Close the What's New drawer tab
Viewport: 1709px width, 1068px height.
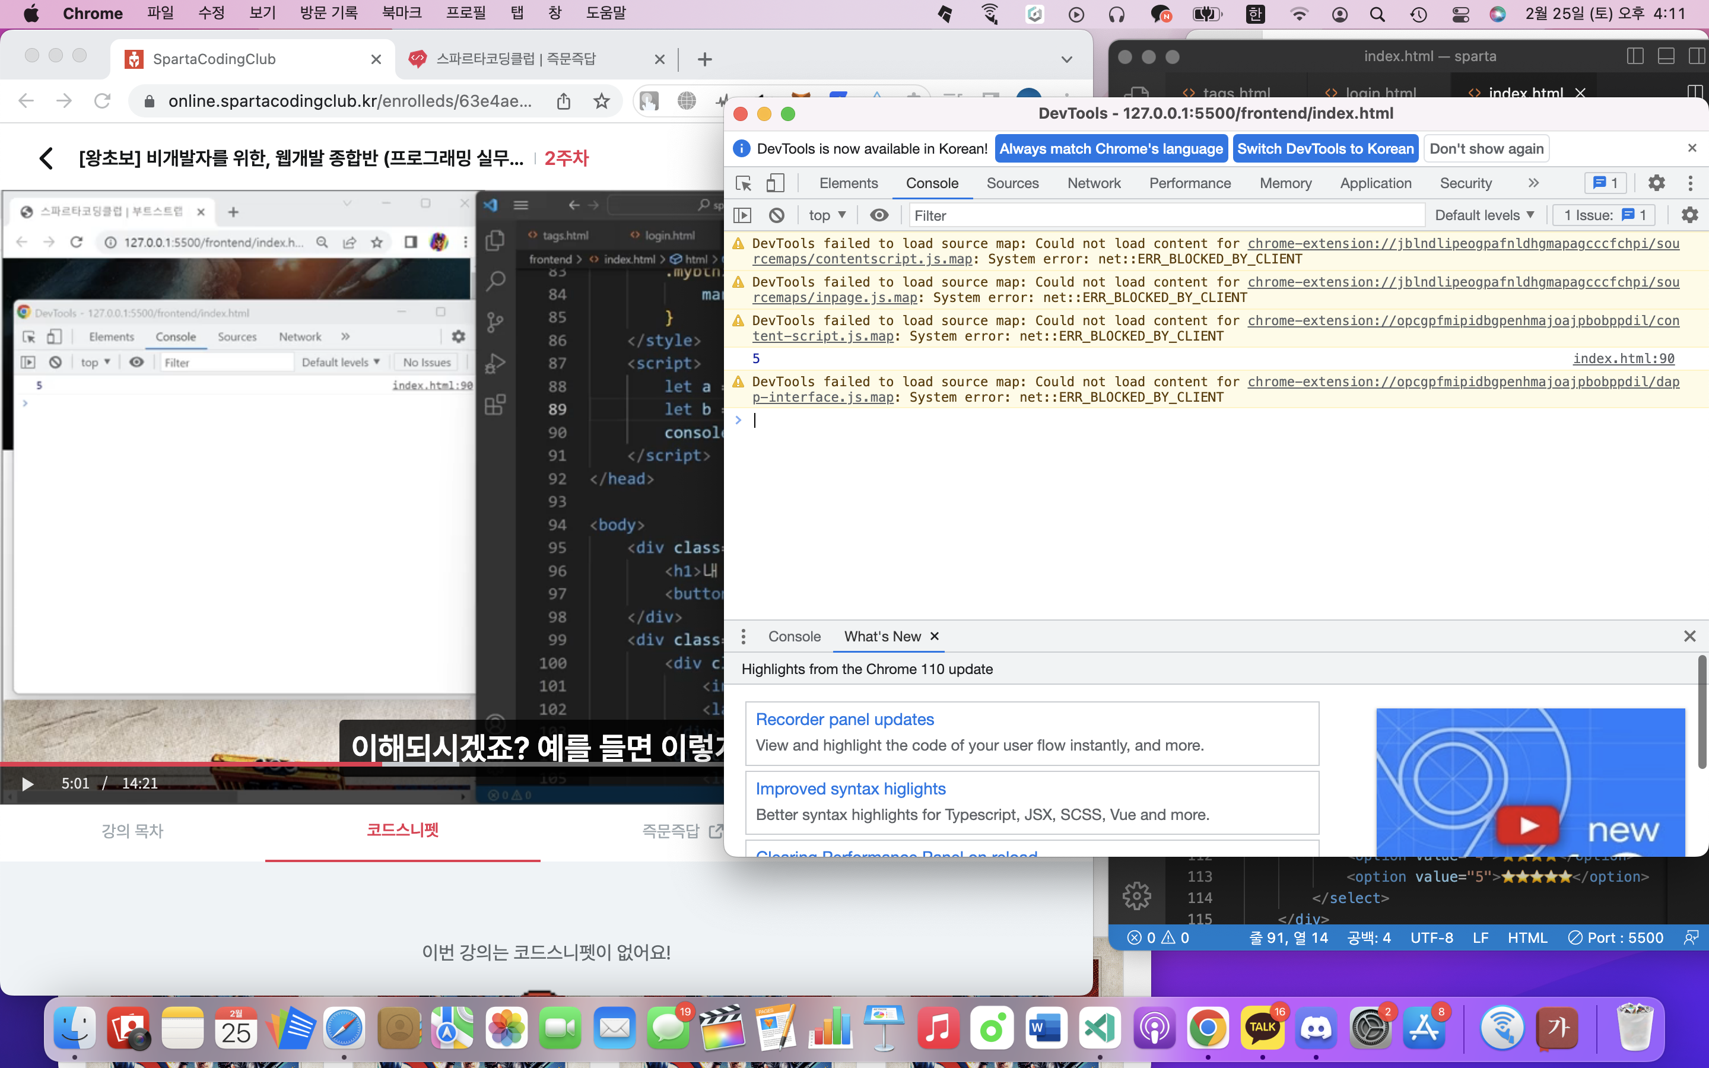[x=934, y=637]
